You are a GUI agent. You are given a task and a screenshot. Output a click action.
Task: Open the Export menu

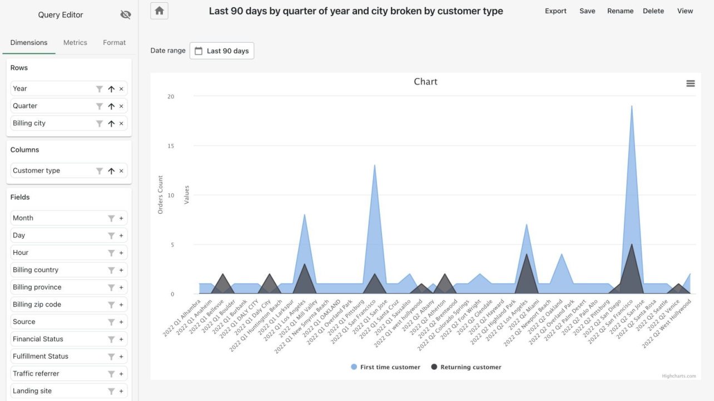click(556, 11)
